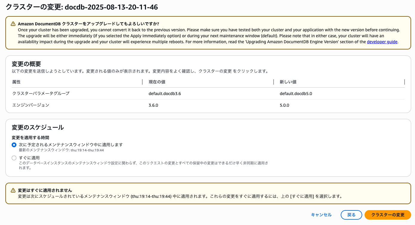Screen dimensions: 415x225
Task: Click the Amazon DocumentDB upgrade warning heading
Action: (x=88, y=24)
